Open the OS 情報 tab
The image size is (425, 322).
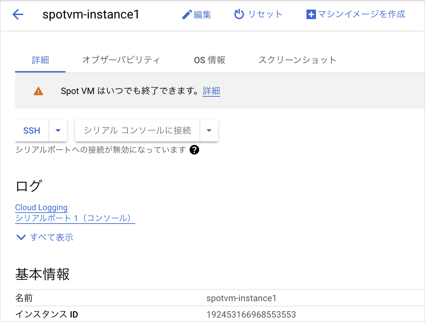tap(209, 60)
